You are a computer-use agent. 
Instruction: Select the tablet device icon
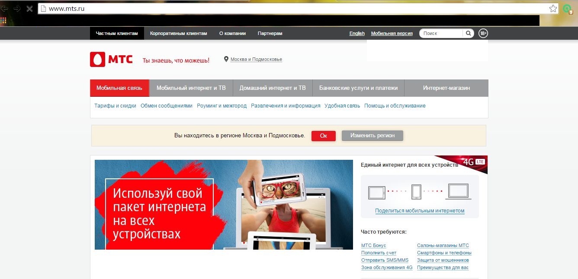376,193
